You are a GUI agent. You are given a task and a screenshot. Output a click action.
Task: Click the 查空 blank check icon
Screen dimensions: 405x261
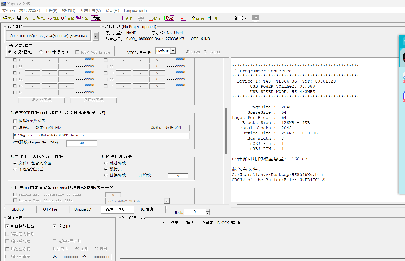point(67,18)
